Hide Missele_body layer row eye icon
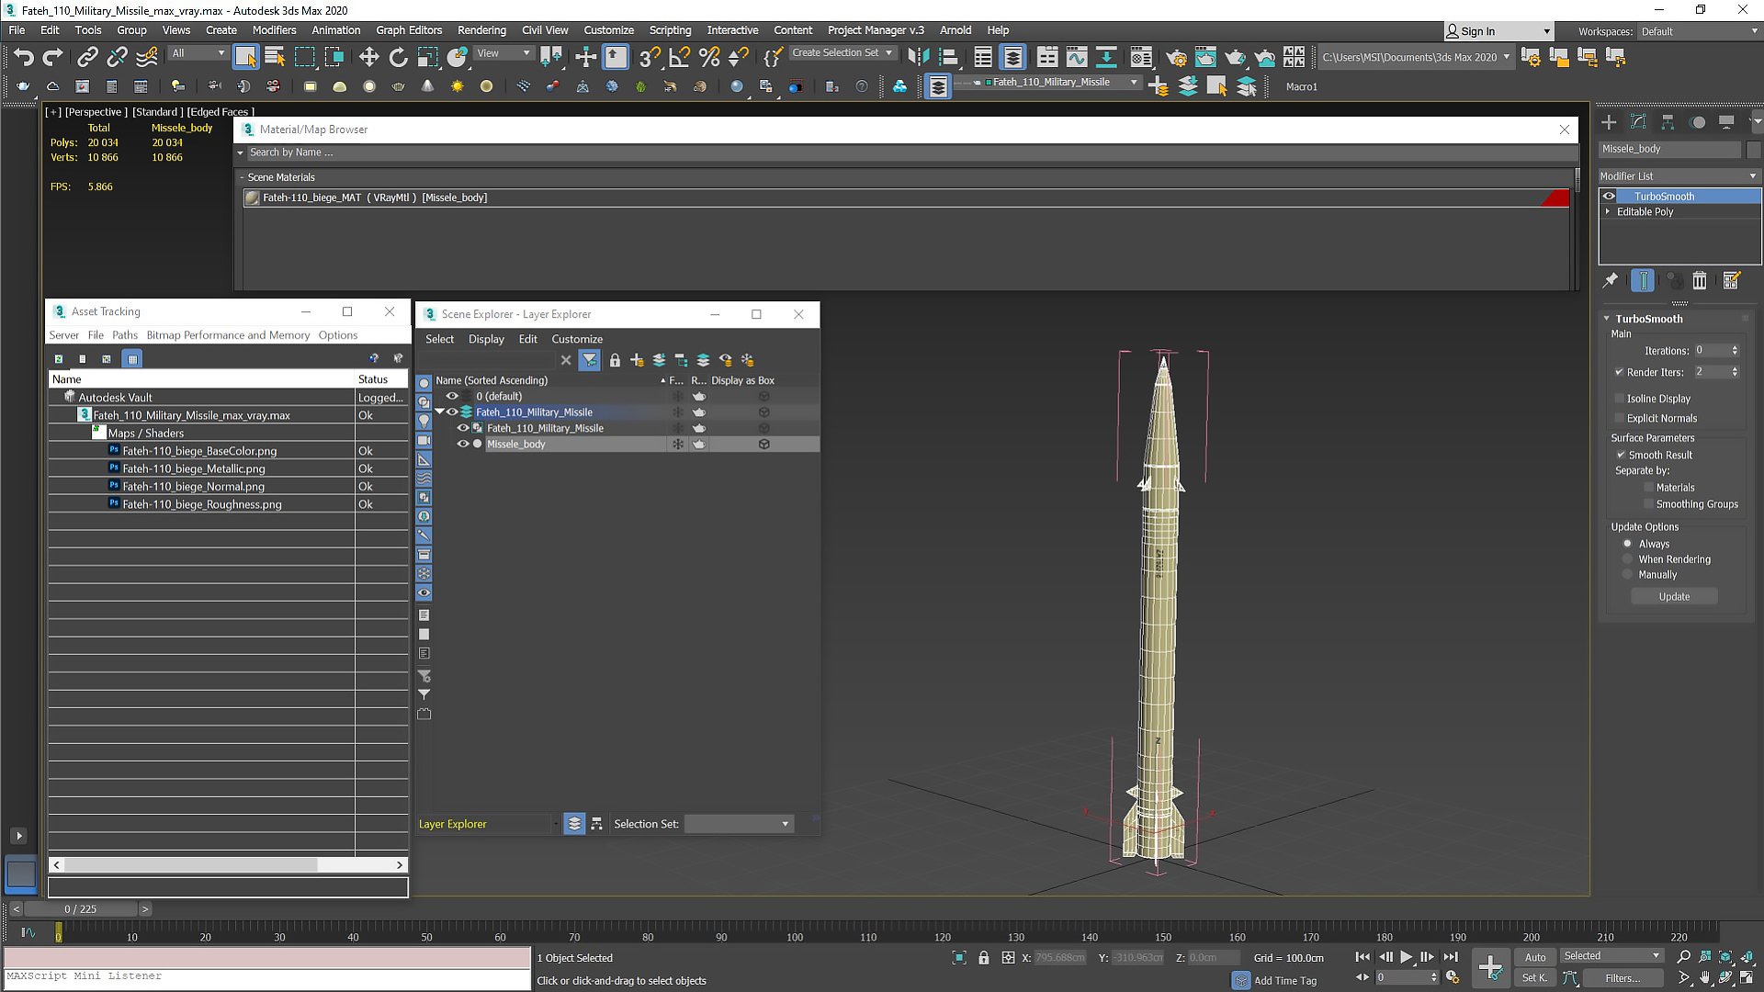Viewport: 1764px width, 992px height. 463,444
